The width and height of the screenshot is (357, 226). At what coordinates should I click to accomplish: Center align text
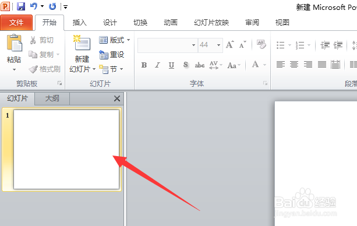pos(294,65)
